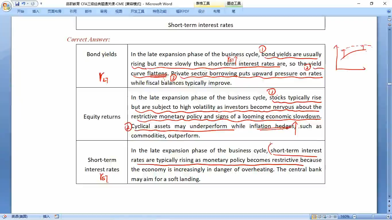Undo the last action
The height and width of the screenshot is (220, 392).
[x=24, y=4]
